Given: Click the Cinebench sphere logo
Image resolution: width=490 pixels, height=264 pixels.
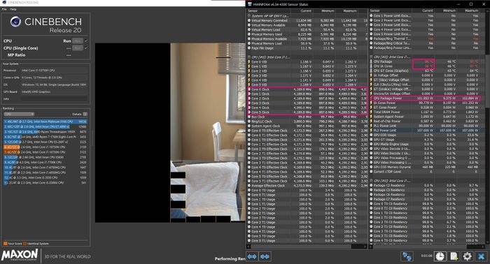Looking at the screenshot, I should (15, 22).
